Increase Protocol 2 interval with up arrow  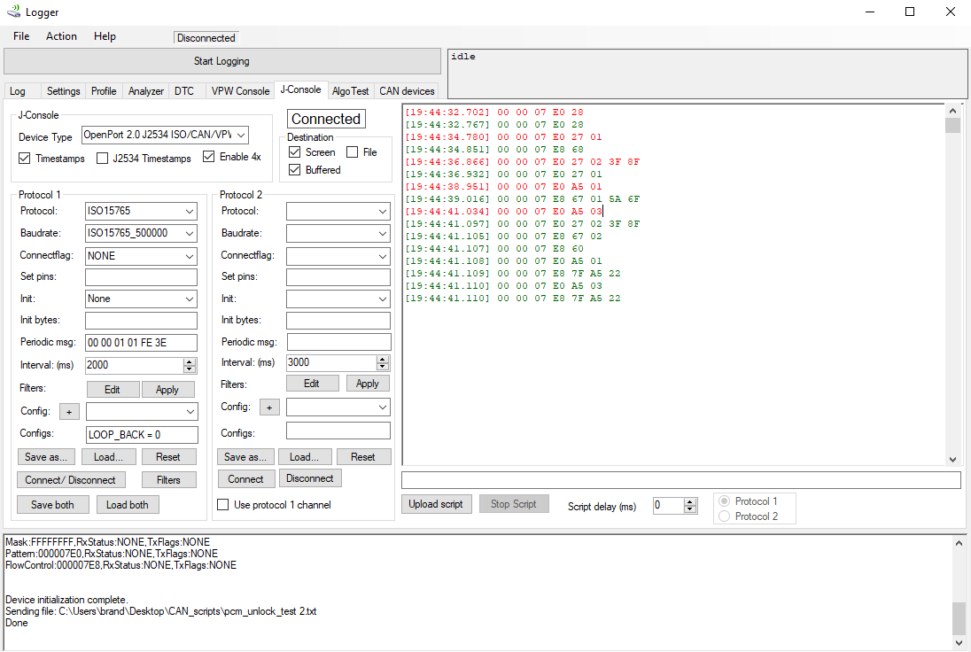click(383, 359)
